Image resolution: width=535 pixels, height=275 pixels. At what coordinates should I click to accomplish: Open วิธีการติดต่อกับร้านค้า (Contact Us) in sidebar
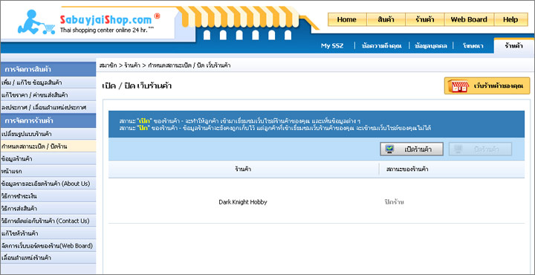click(x=48, y=221)
